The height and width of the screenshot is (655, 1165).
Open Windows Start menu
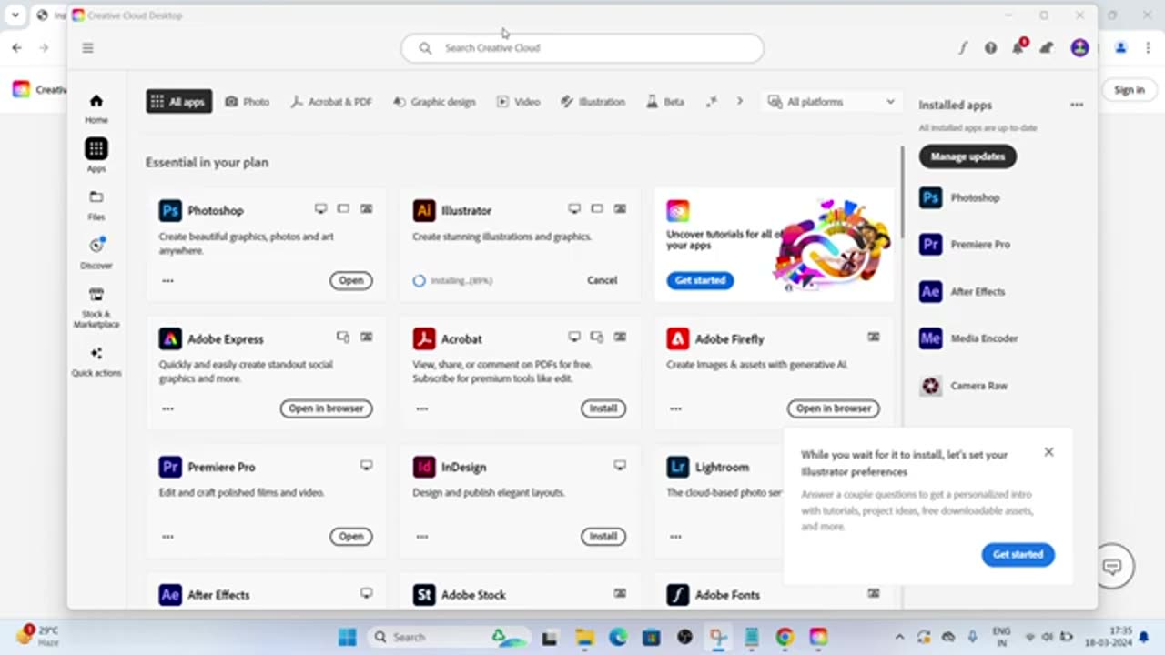pyautogui.click(x=347, y=637)
